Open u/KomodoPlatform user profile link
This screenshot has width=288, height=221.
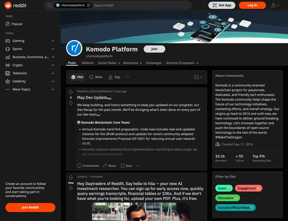[101, 91]
